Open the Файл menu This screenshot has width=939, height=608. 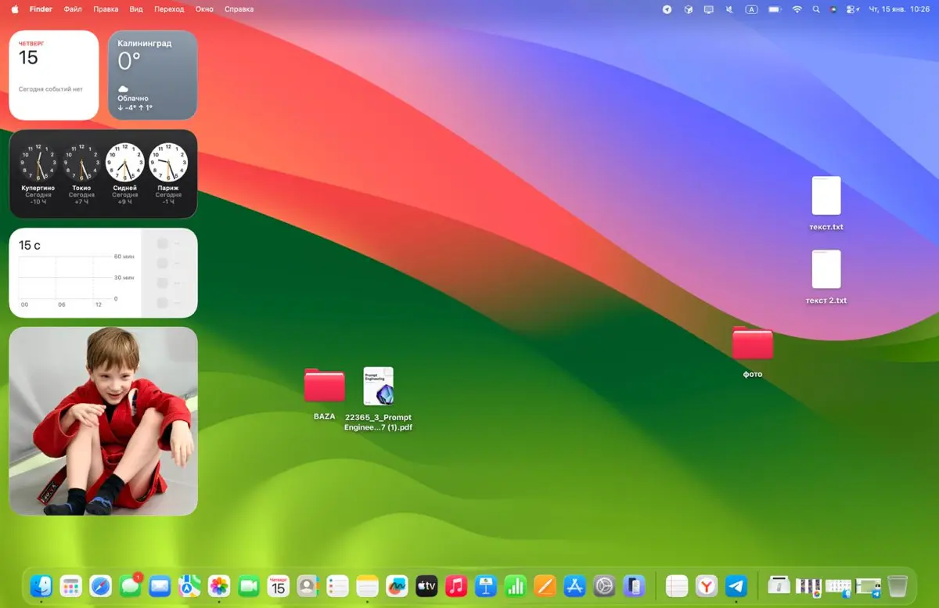point(73,9)
